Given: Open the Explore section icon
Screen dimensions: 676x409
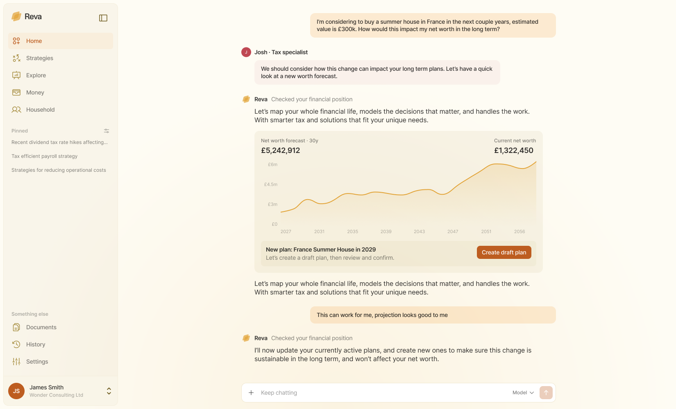Looking at the screenshot, I should [16, 75].
